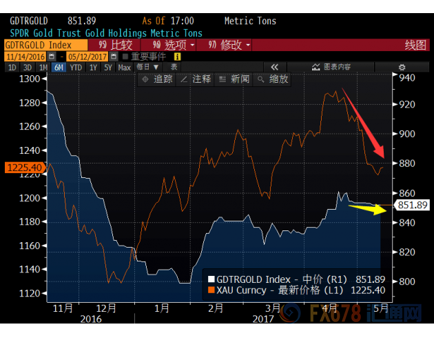This screenshot has height=338, width=434.
Task: Open the 每日 frequency dropdown
Action: tap(147, 67)
